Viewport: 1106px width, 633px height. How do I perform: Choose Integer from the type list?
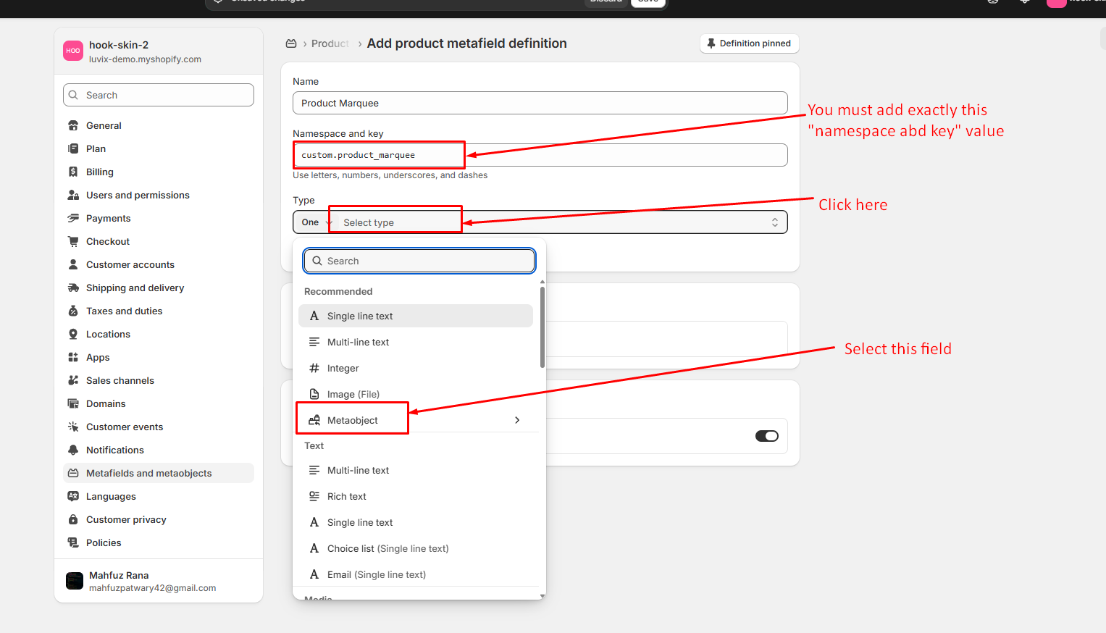(343, 368)
